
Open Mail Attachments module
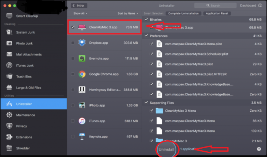(x=34, y=54)
